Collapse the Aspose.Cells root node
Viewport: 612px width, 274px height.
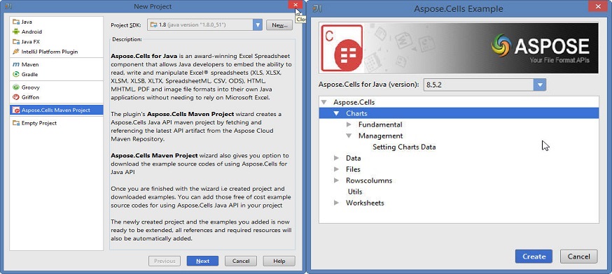tap(324, 103)
